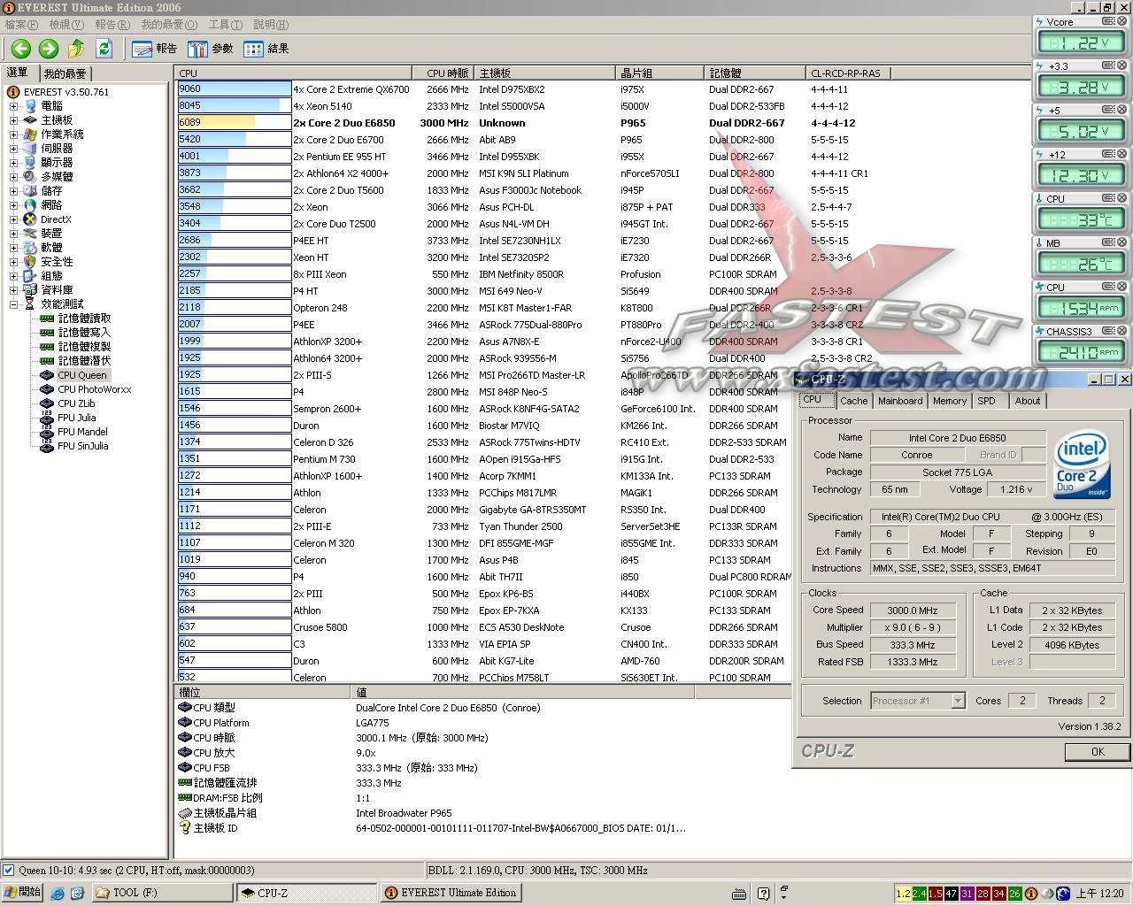
Task: Click the CPU-Z taskbar button
Action: 306,893
